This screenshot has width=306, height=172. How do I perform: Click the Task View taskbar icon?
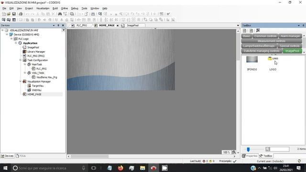click(x=94, y=168)
